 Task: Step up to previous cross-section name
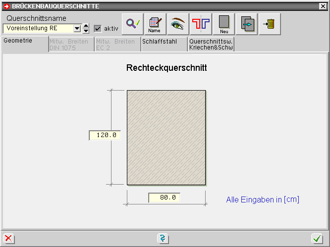pyautogui.click(x=86, y=26)
